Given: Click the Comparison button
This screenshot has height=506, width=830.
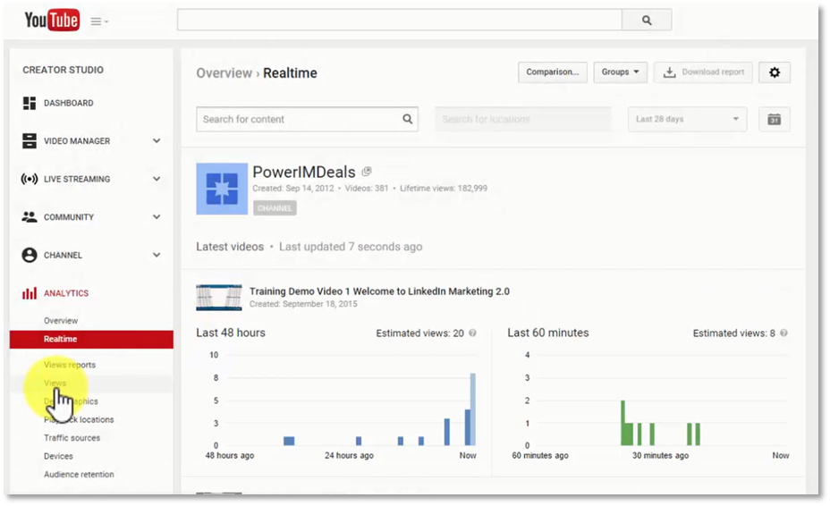Looking at the screenshot, I should pos(552,72).
